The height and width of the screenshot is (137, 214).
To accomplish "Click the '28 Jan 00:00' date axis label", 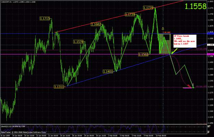I will pos(77,136).
